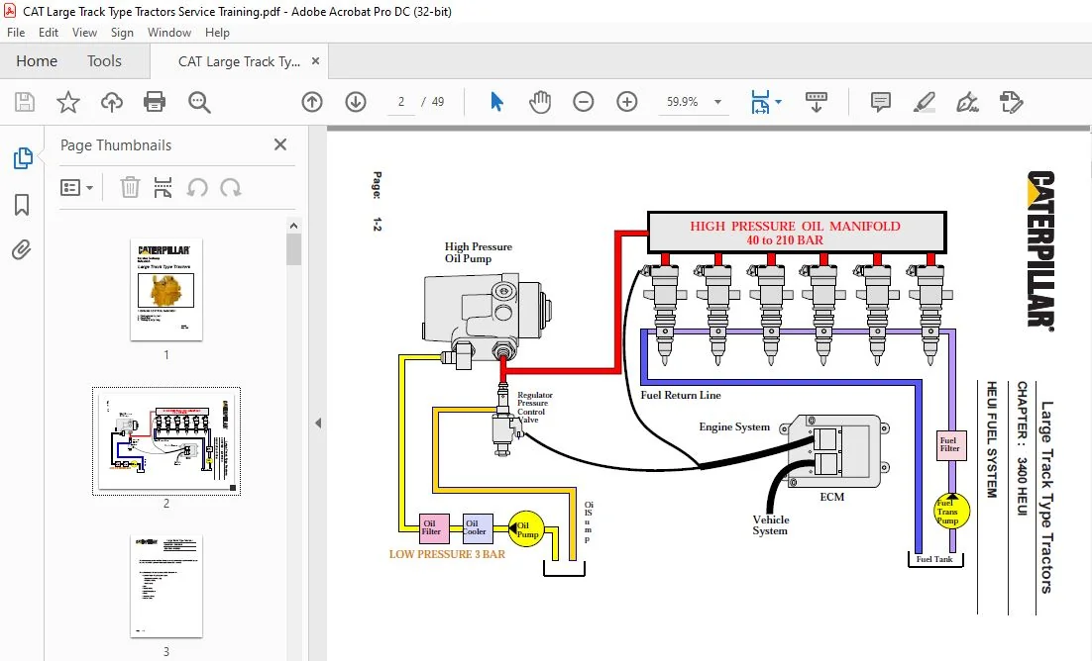The width and height of the screenshot is (1092, 661).
Task: Zoom out with the minus circle button
Action: 584,102
